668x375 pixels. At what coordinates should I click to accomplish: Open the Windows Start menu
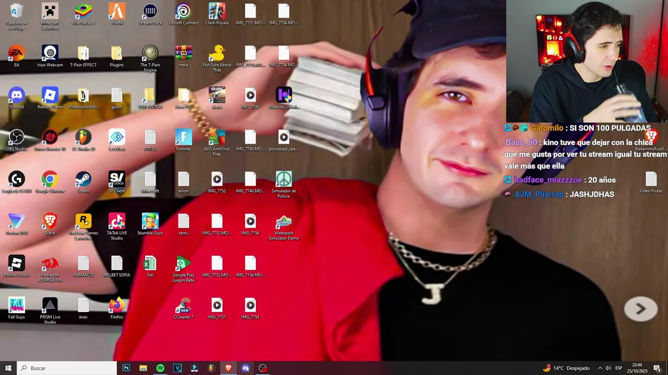point(8,368)
